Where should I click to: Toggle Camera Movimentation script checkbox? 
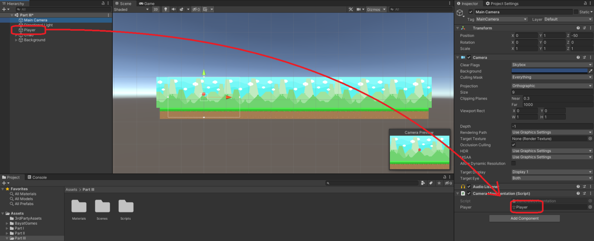click(469, 194)
